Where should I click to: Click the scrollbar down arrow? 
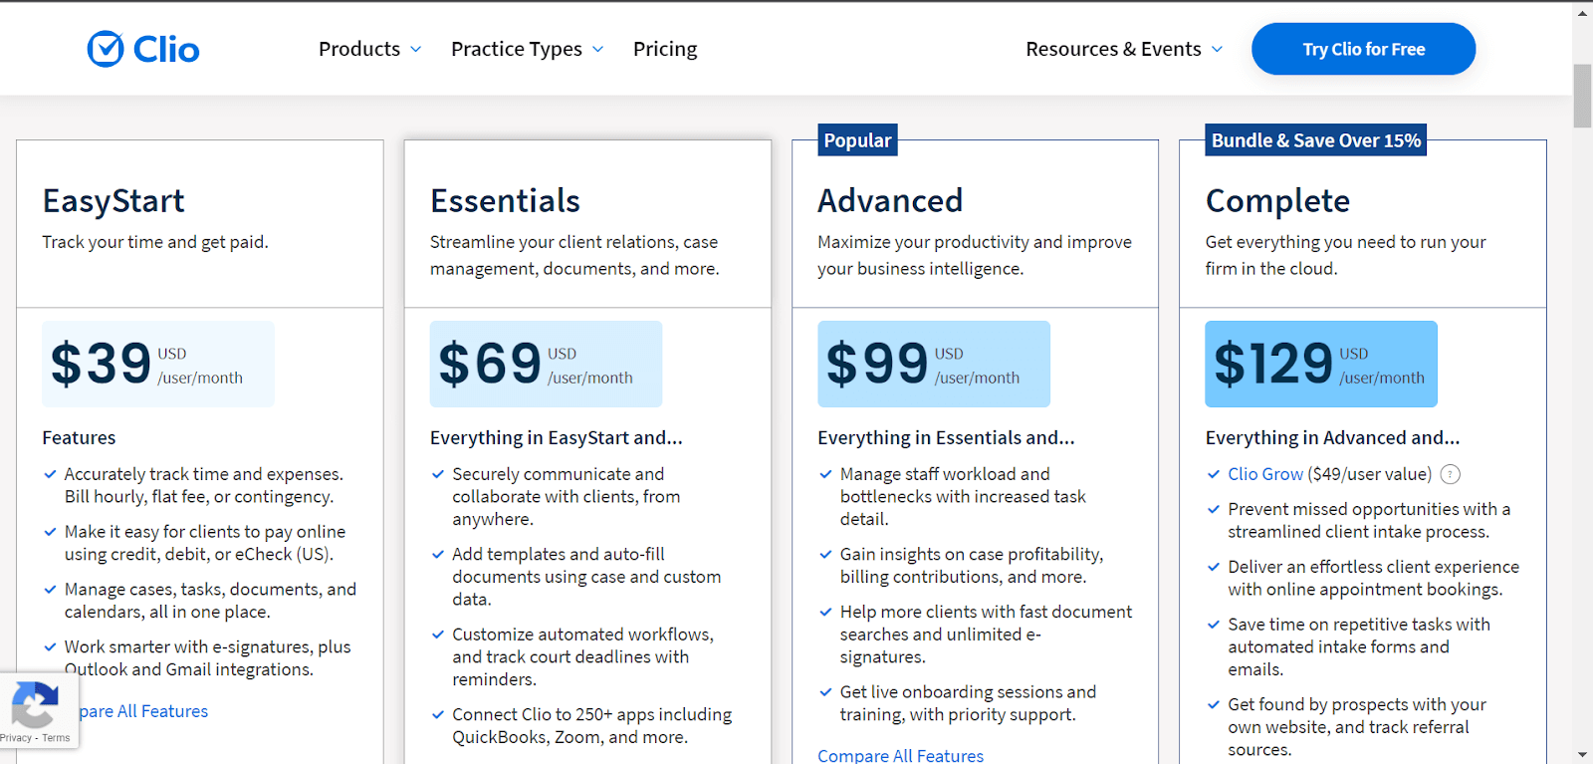point(1581,753)
